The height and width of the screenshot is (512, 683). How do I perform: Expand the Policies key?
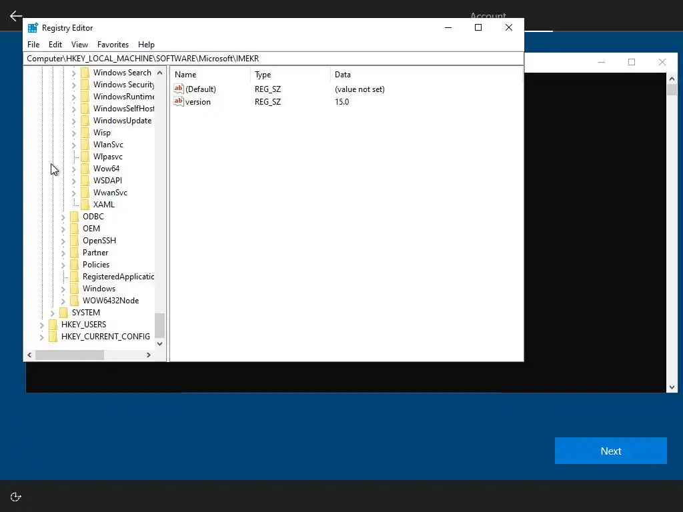63,265
